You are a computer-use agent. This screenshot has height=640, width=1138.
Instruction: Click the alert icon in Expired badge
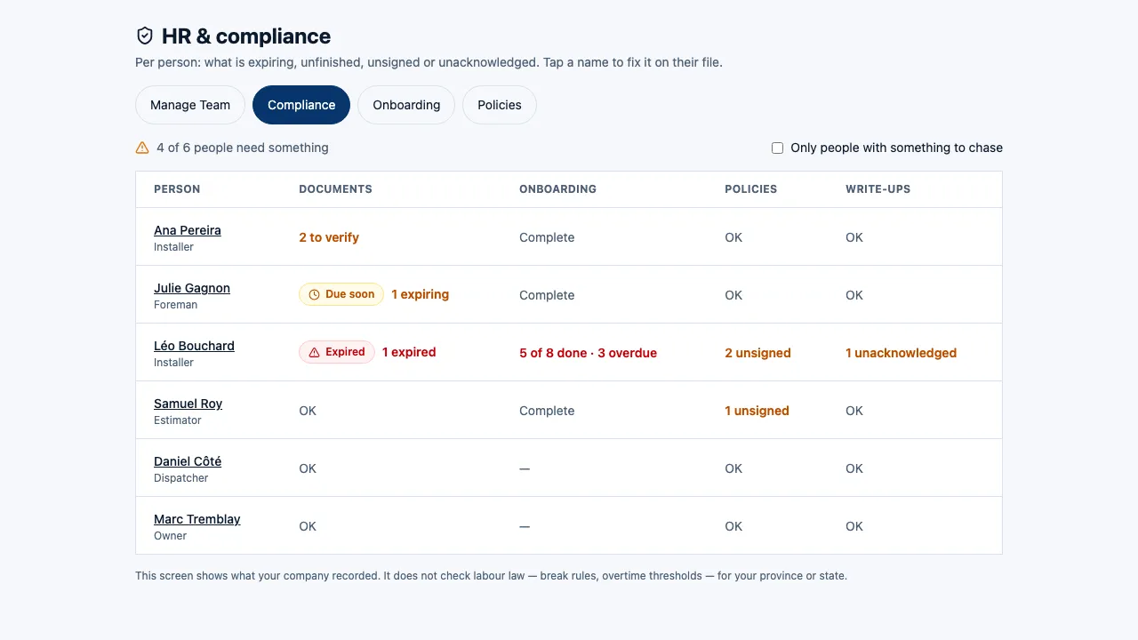[314, 352]
